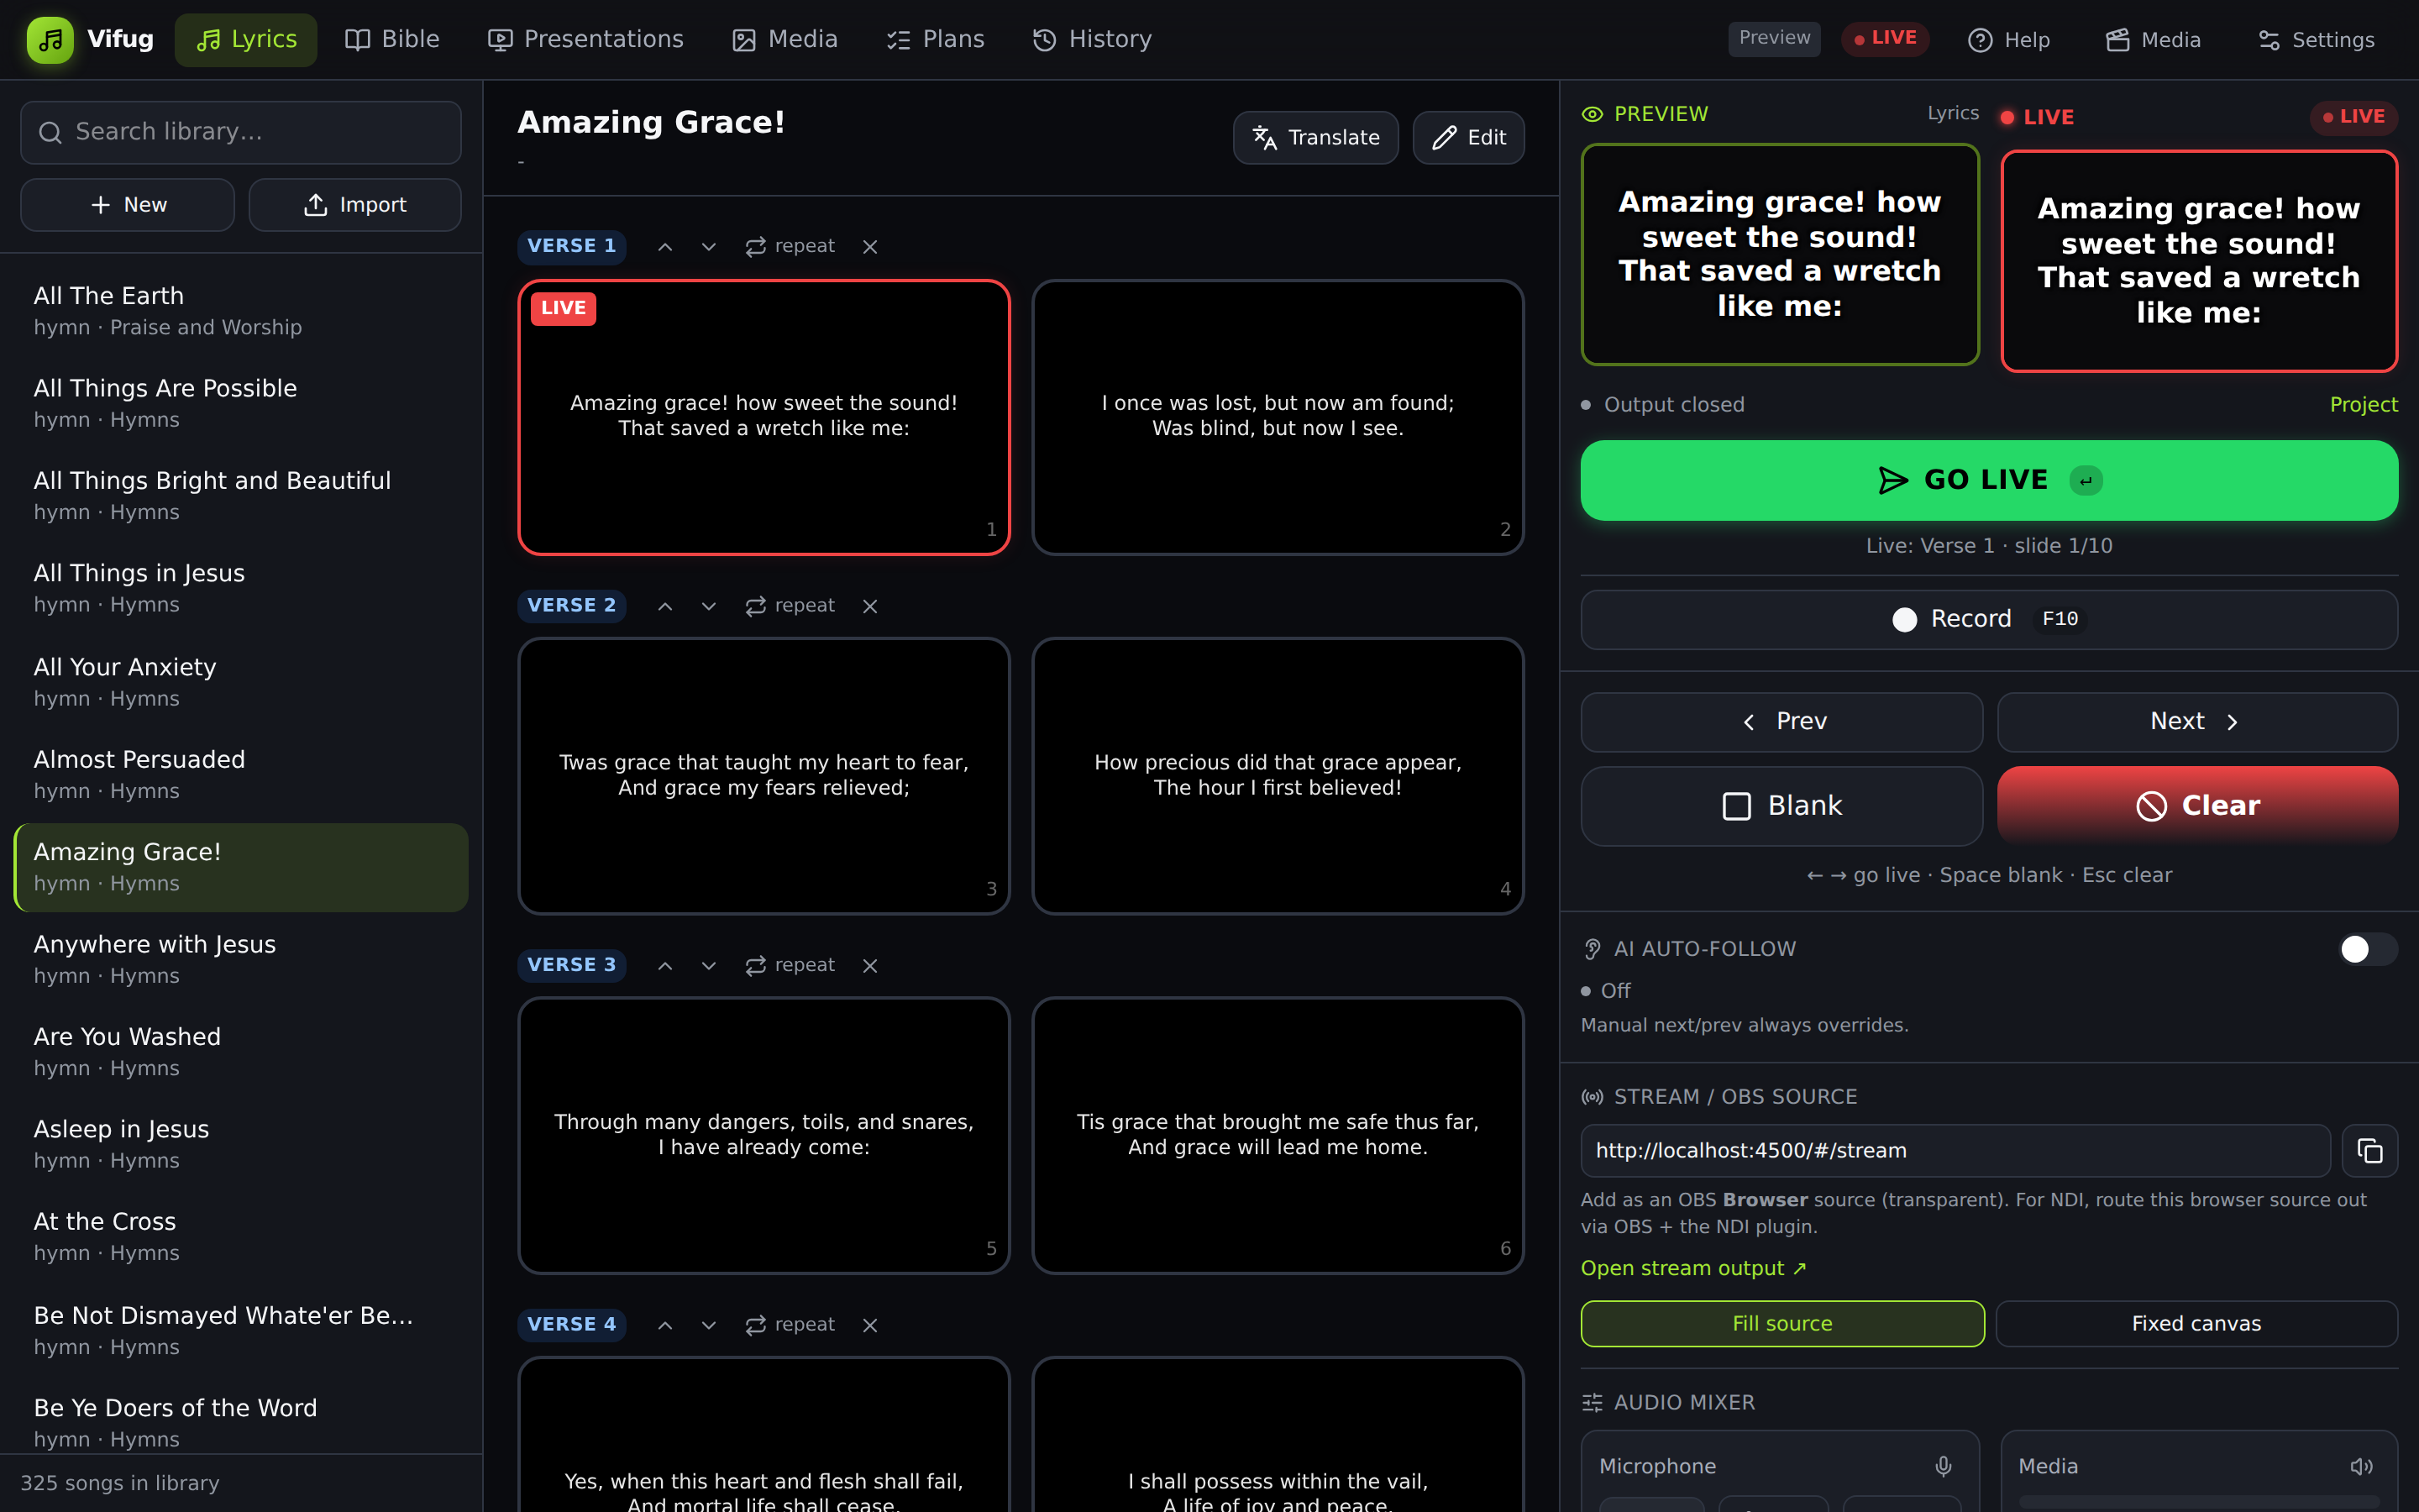The image size is (2419, 1512).
Task: Move Verse 3 up with chevron
Action: pos(664,965)
